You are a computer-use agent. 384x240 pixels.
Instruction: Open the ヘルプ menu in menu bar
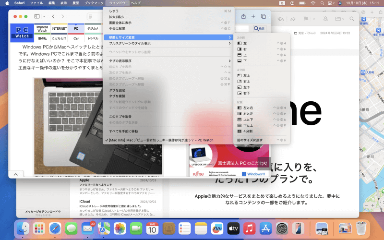click(135, 3)
